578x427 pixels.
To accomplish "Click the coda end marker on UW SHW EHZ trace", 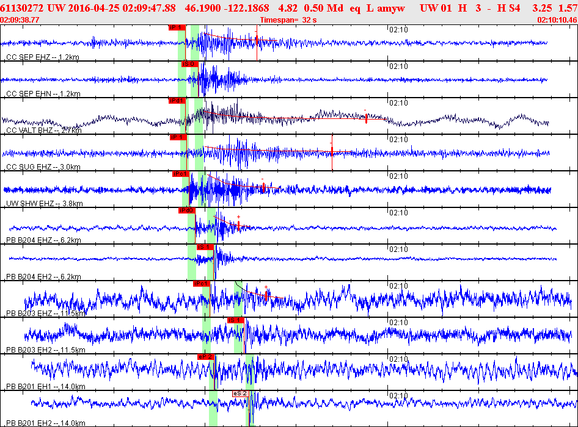I will pos(263,187).
